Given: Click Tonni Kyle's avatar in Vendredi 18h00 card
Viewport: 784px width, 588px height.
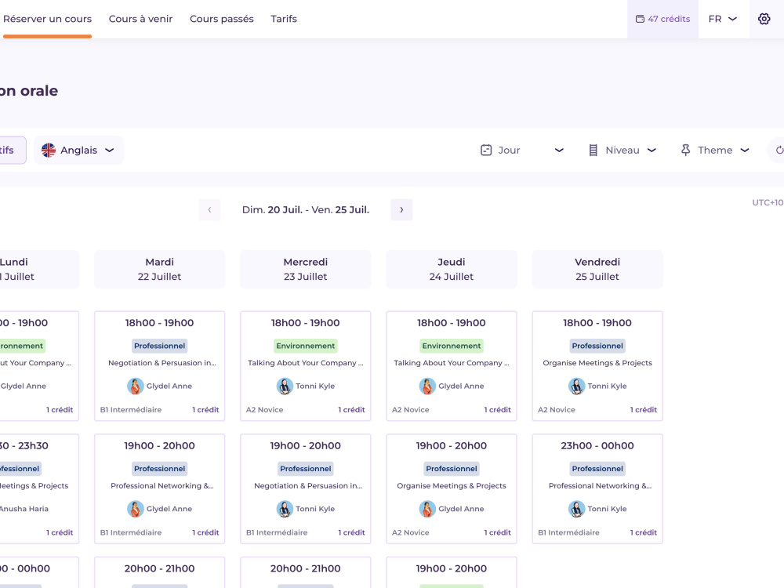Looking at the screenshot, I should coord(576,386).
